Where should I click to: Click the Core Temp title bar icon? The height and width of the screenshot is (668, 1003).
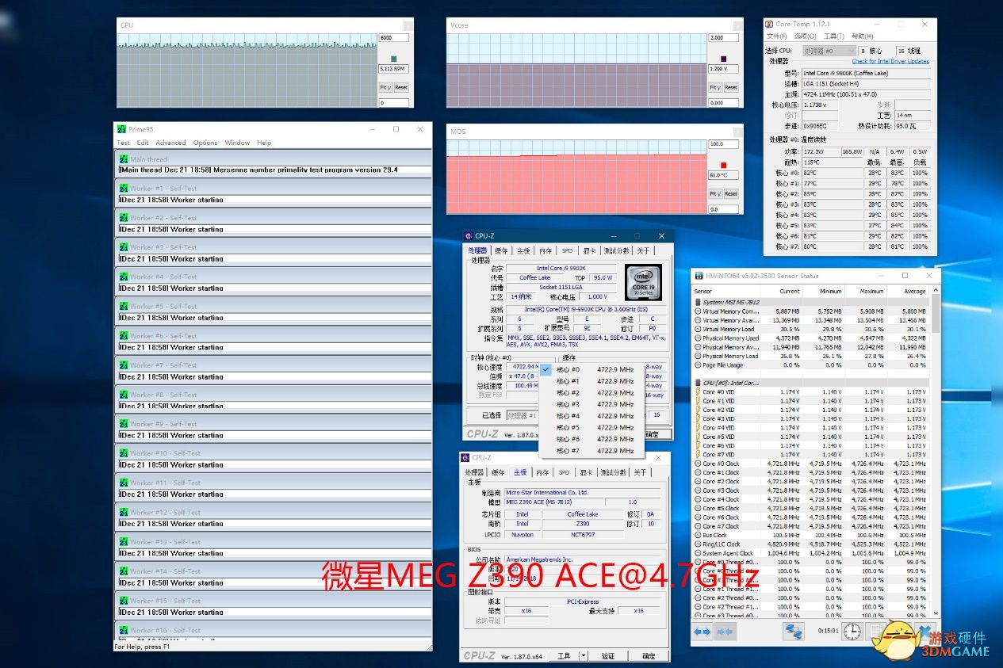(x=769, y=25)
